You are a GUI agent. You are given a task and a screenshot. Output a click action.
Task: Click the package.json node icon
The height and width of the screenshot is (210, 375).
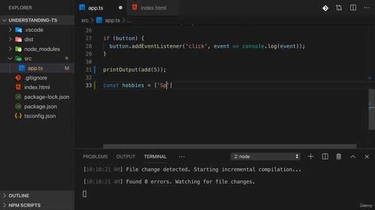[18, 106]
